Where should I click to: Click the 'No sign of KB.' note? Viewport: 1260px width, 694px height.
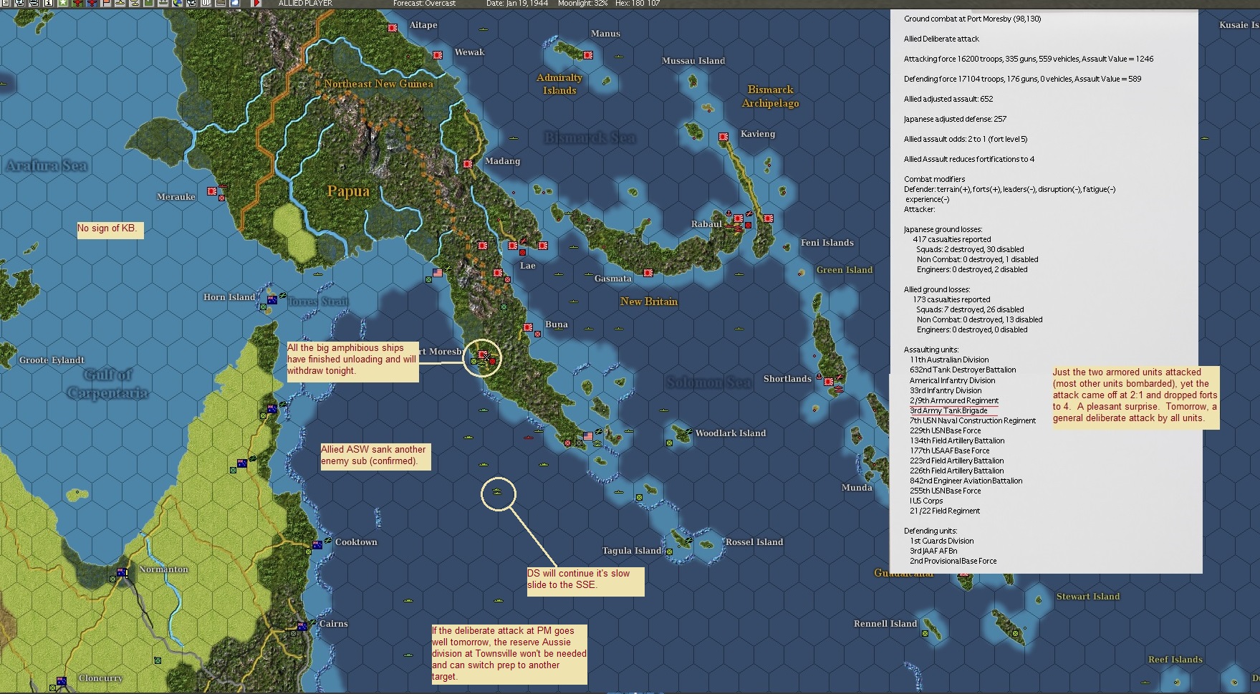[x=110, y=229]
